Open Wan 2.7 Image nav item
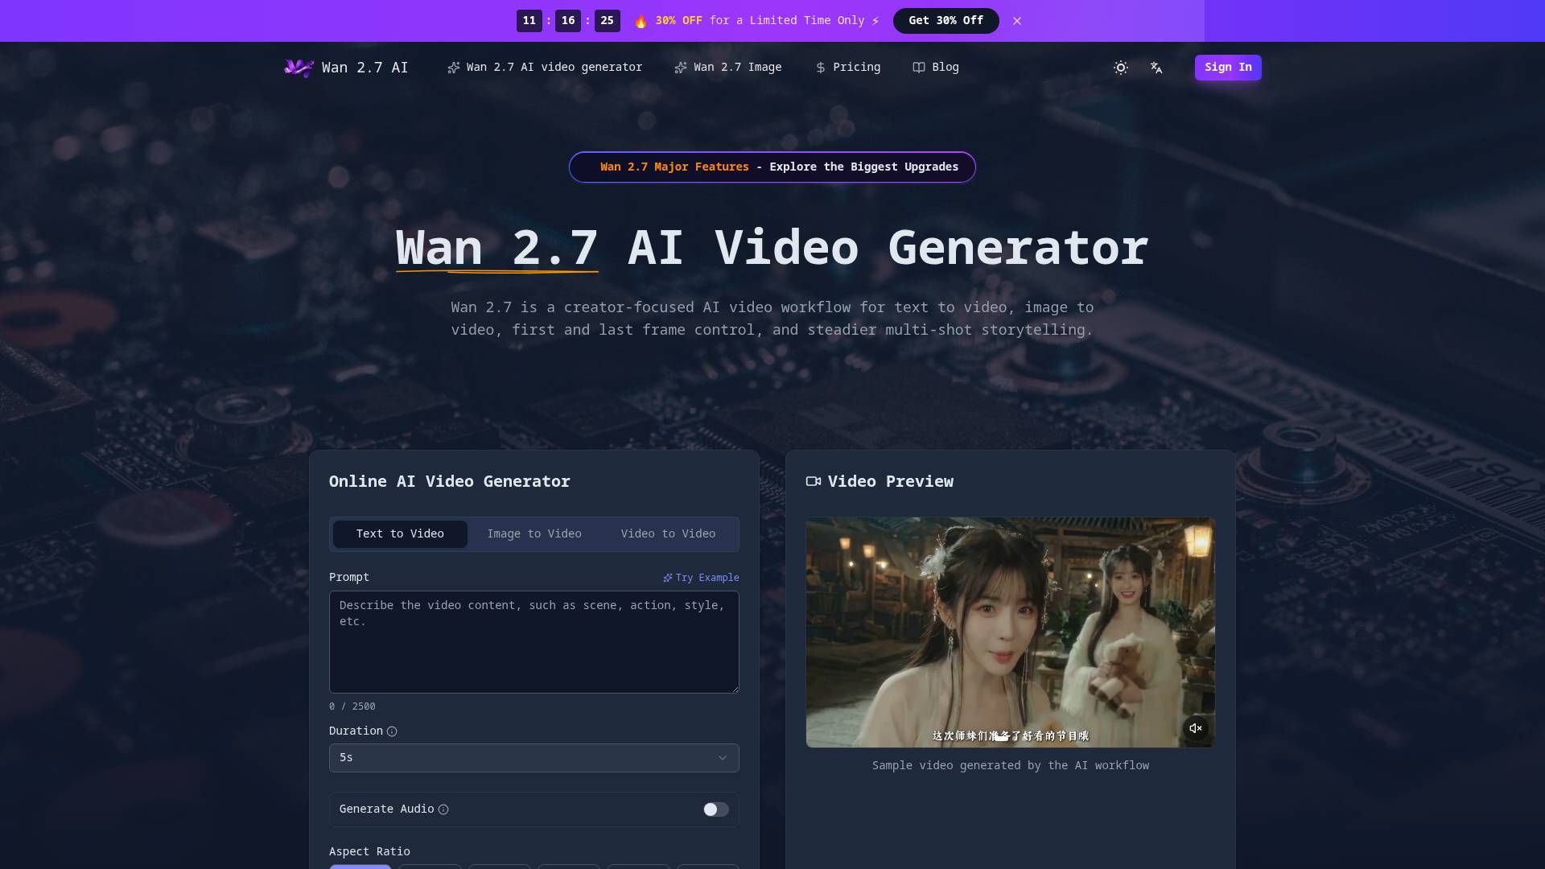1545x869 pixels. tap(728, 68)
